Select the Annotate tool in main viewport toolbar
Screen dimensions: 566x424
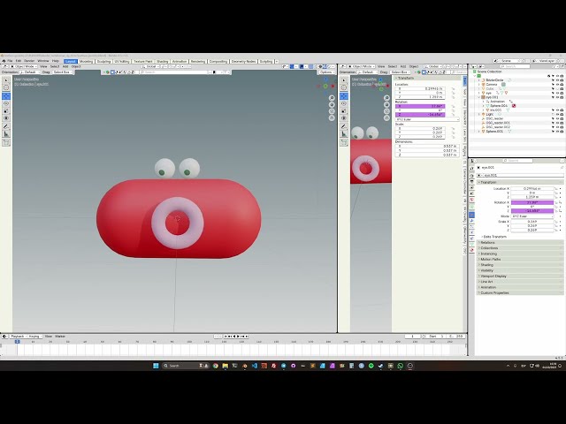pyautogui.click(x=6, y=126)
